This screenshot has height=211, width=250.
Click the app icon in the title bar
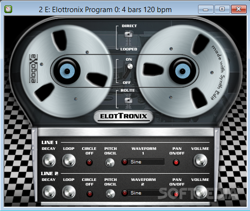pos(8,9)
